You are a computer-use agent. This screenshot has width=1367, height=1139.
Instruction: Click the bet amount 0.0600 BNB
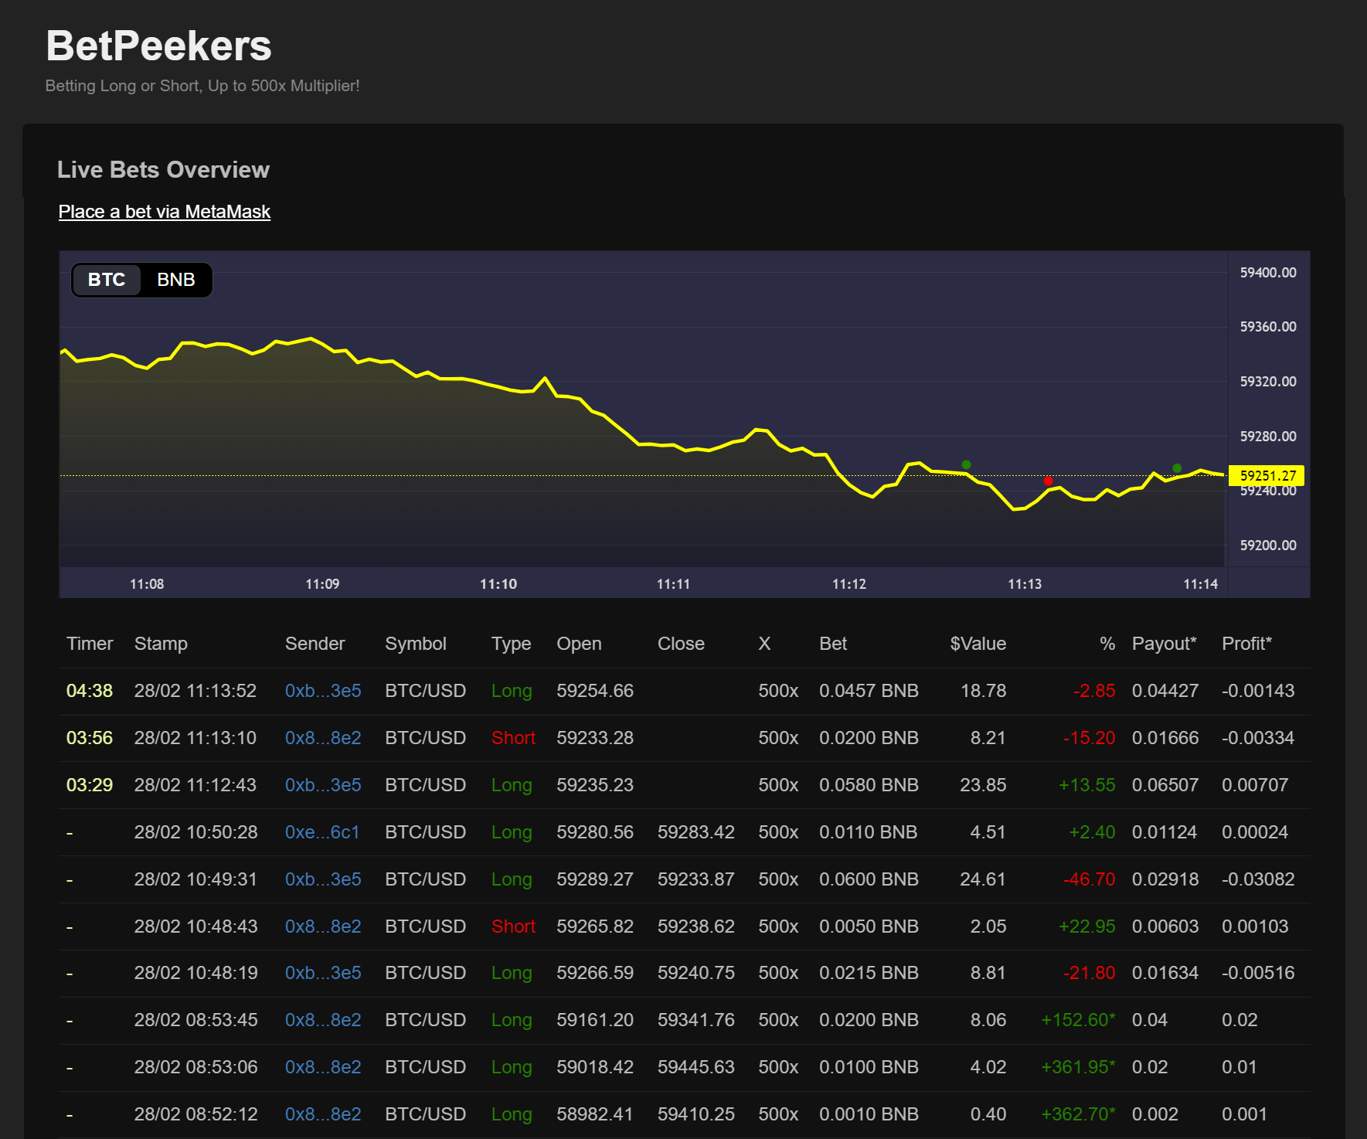click(869, 879)
